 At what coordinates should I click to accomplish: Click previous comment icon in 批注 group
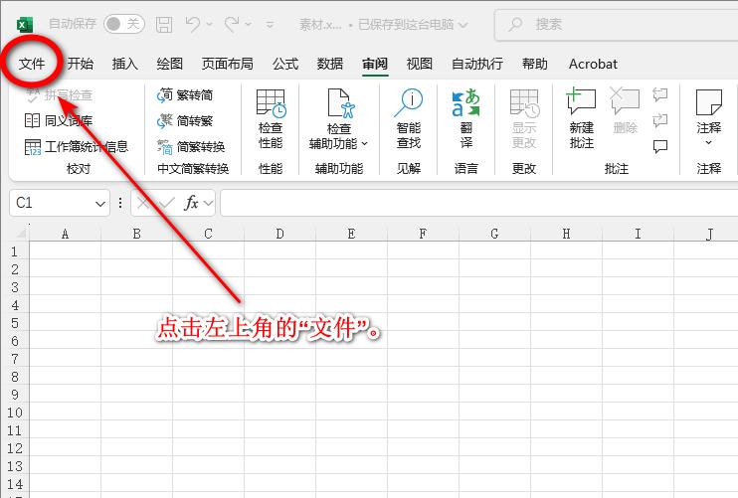click(659, 94)
